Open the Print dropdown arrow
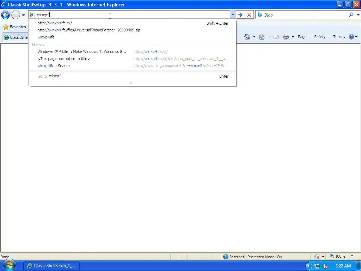The image size is (361, 271). coord(293,37)
